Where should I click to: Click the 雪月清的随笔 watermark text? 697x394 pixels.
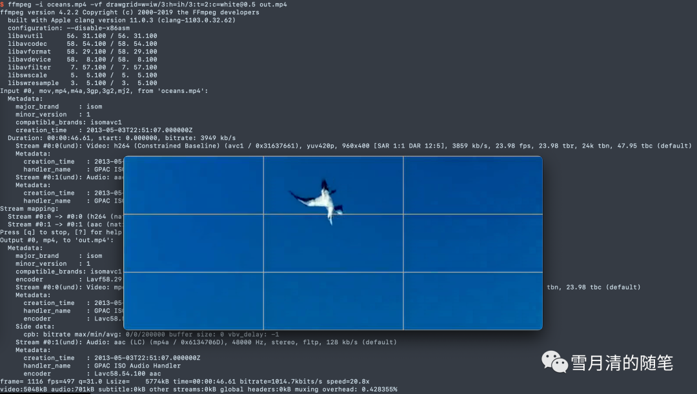coord(621,363)
